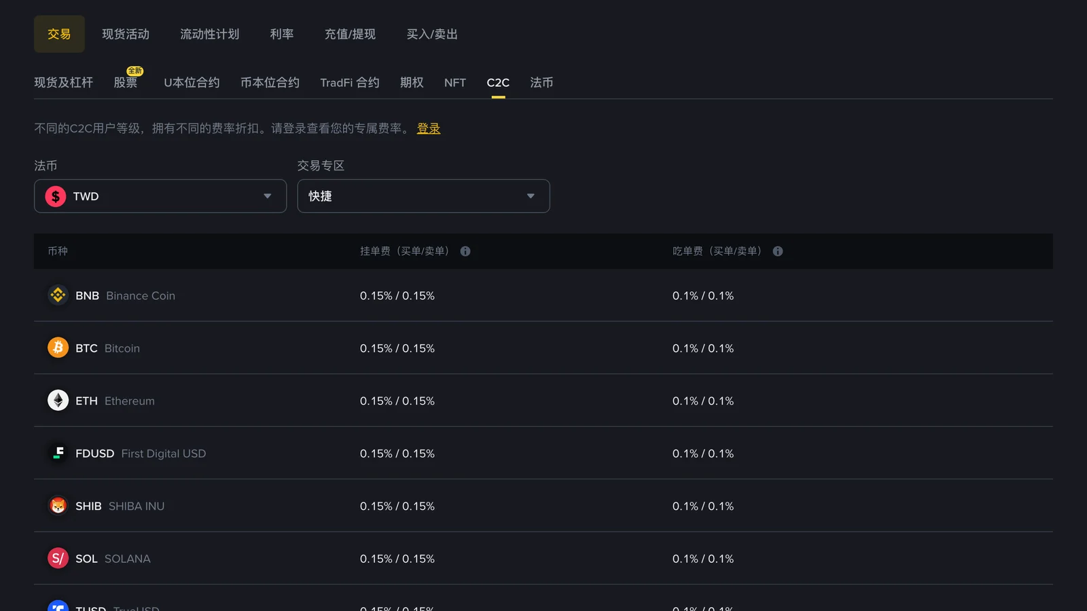Open the TWD fiat currency dropdown
Viewport: 1087px width, 611px height.
(160, 196)
